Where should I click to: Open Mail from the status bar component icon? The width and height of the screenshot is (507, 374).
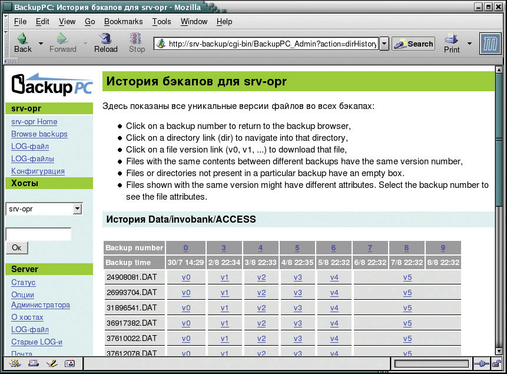pos(33,363)
